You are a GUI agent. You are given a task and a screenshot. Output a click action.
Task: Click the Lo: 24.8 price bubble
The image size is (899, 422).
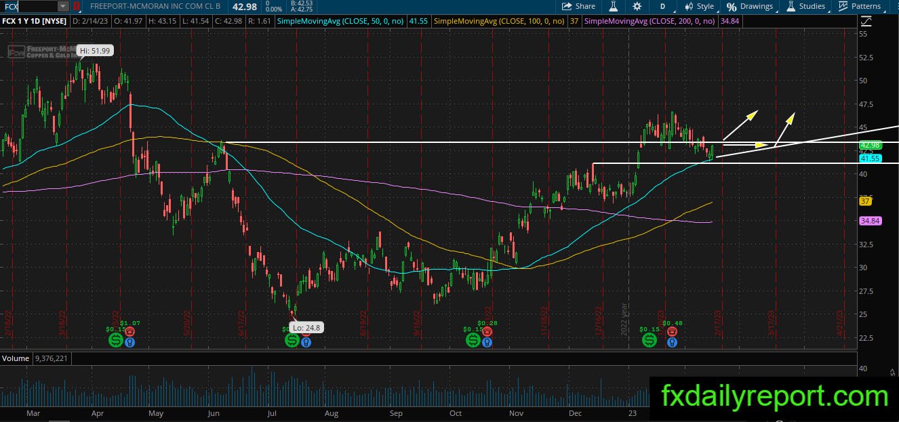tap(307, 327)
